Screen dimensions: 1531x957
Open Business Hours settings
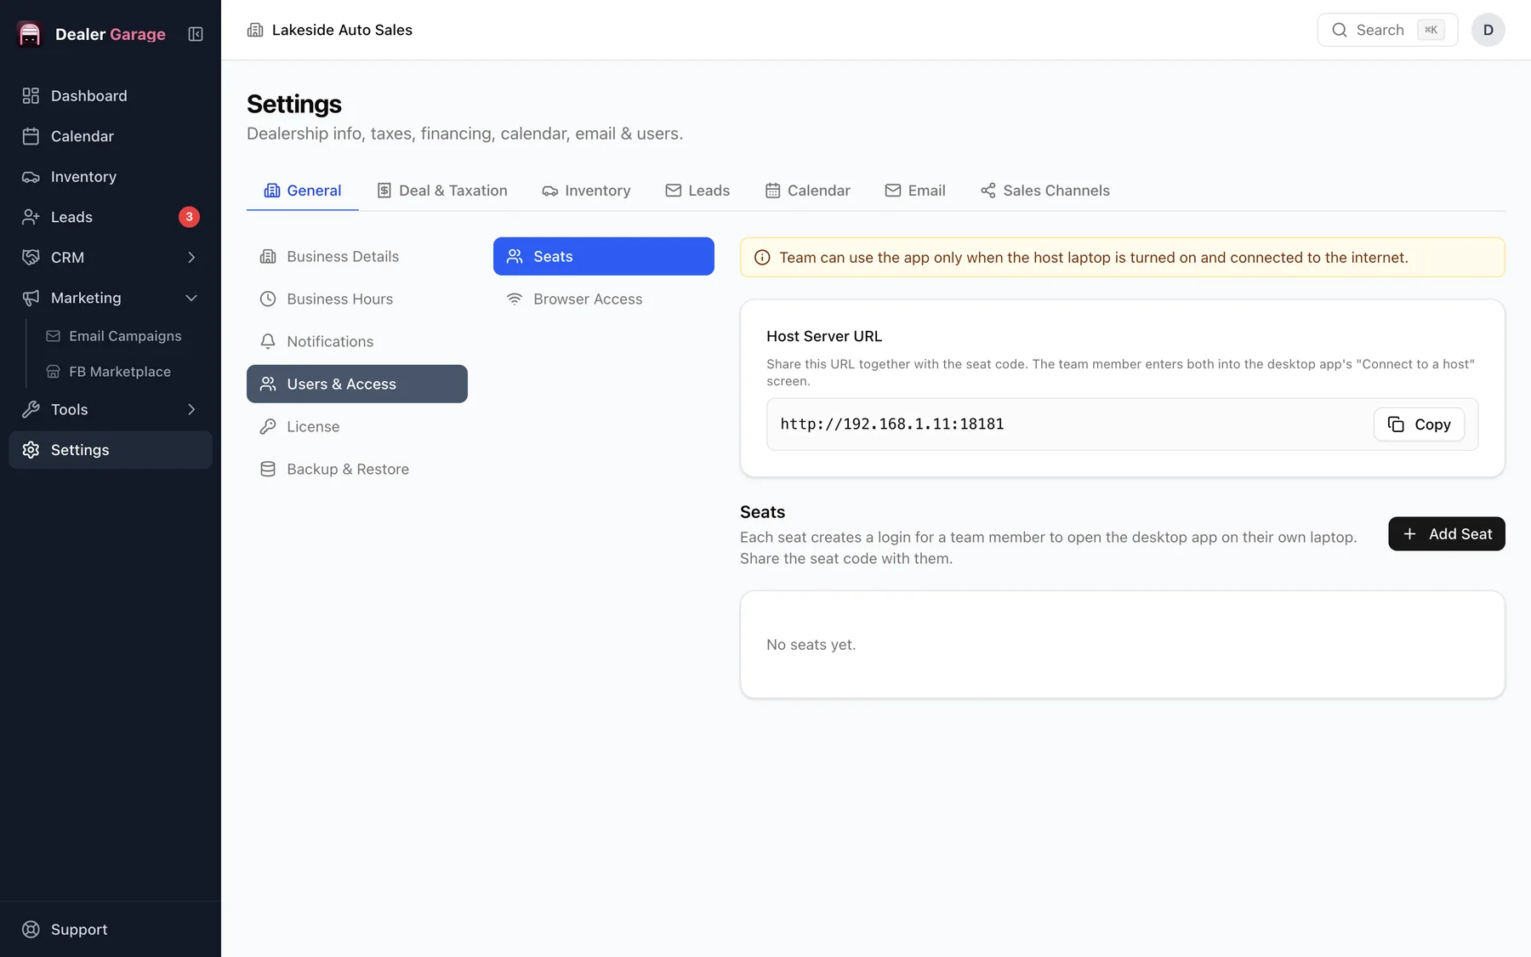[357, 299]
